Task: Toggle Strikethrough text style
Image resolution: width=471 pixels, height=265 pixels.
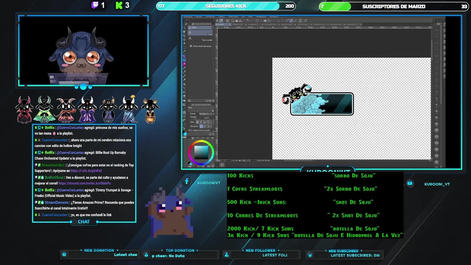Action: (x=208, y=122)
